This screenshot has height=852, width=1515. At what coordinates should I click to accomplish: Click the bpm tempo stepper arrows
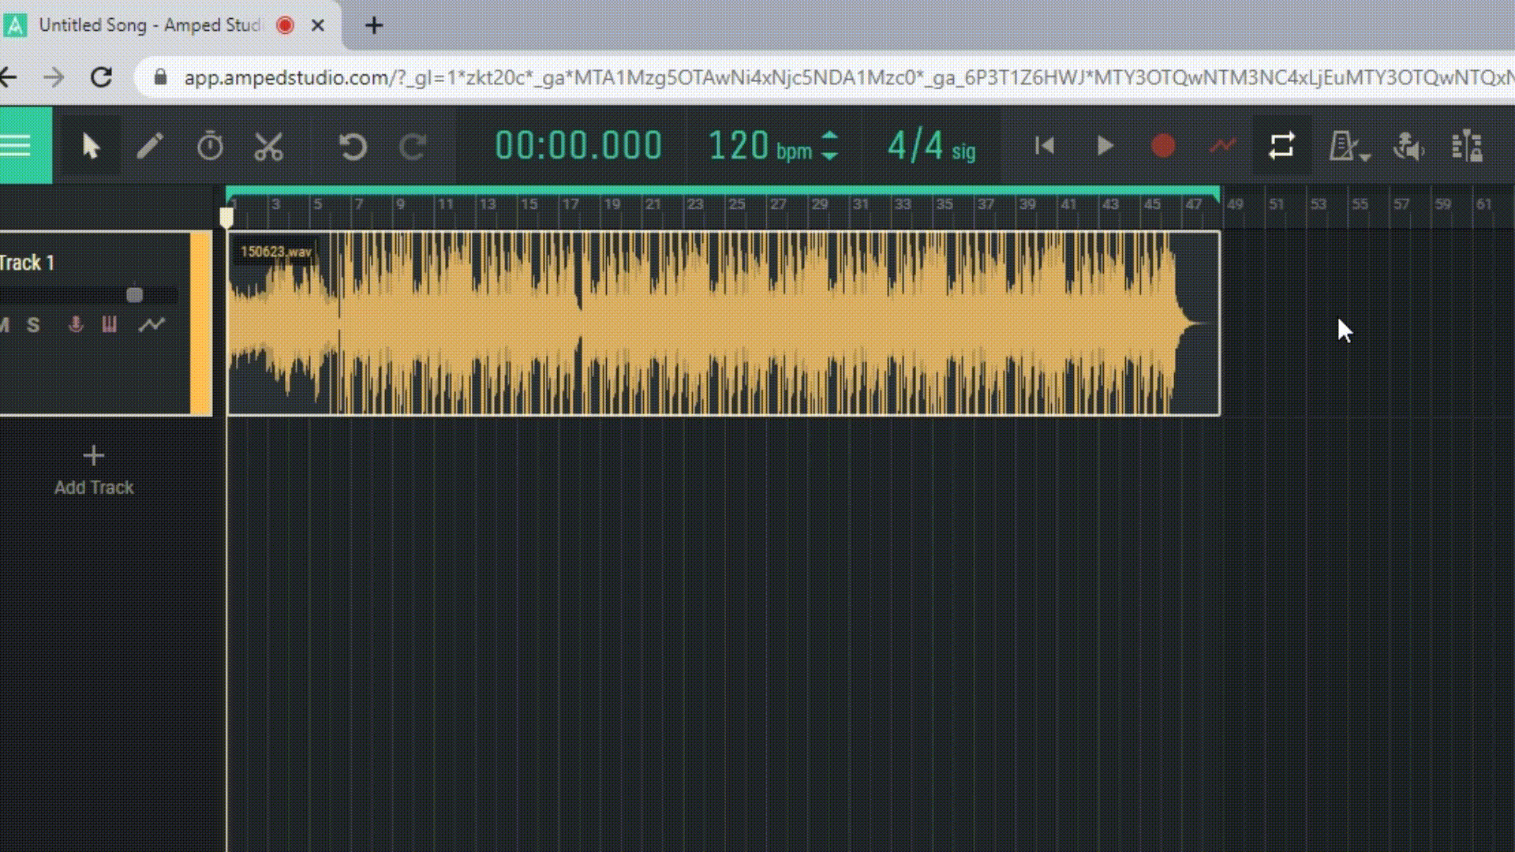point(829,146)
